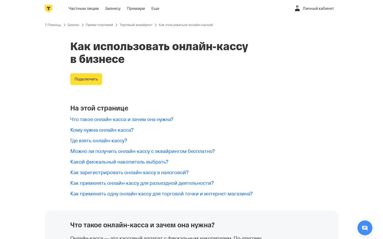Click the main title Как использовать онлайн-кассу в бизнесе
The height and width of the screenshot is (239, 383).
(x=159, y=53)
